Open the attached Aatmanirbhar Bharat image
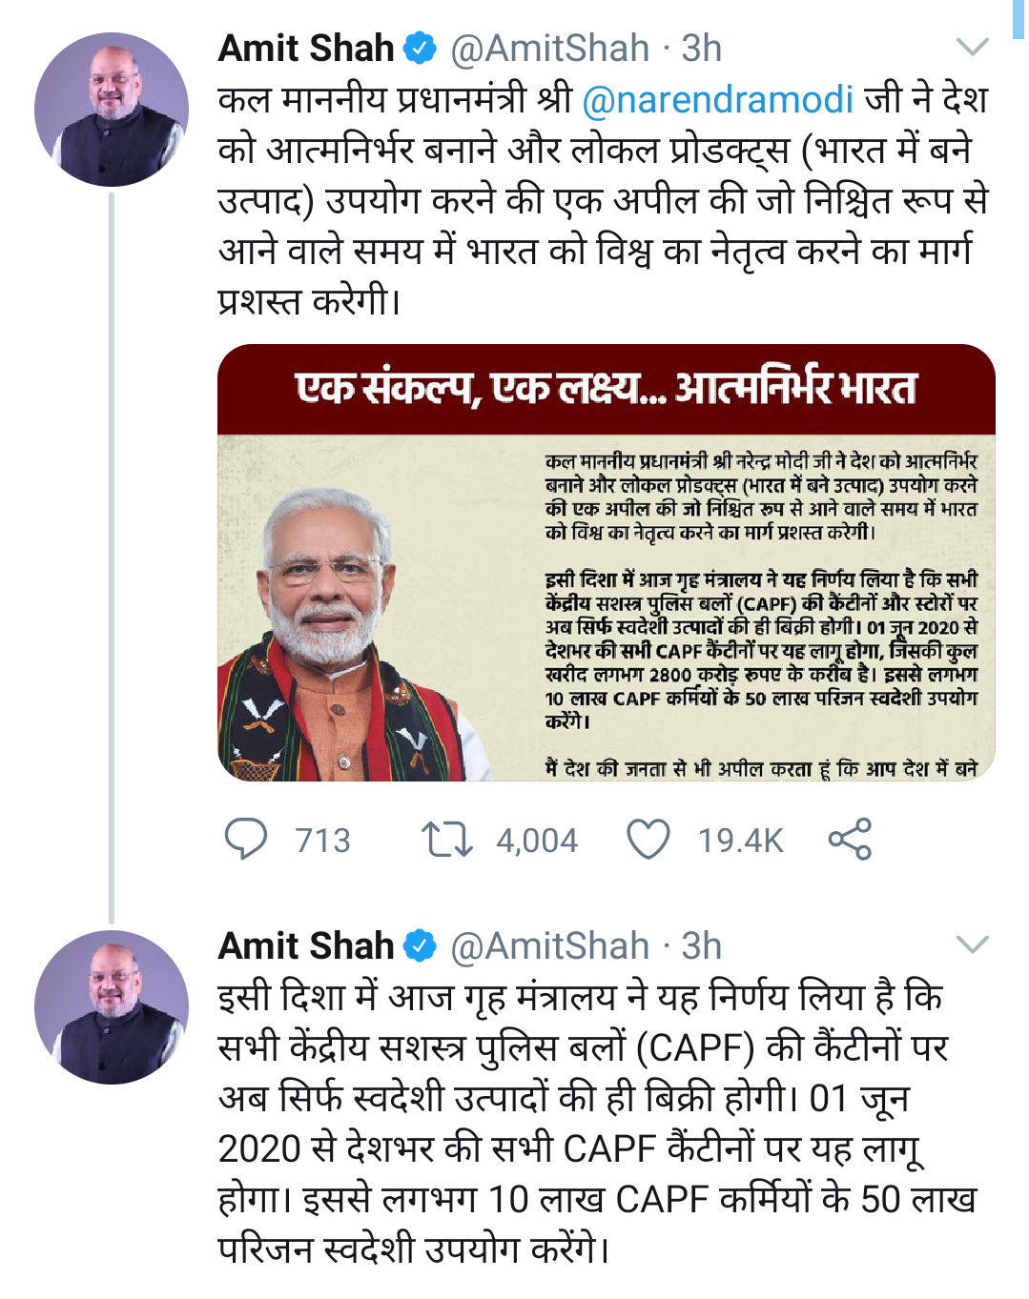This screenshot has height=1299, width=1029. (x=607, y=562)
